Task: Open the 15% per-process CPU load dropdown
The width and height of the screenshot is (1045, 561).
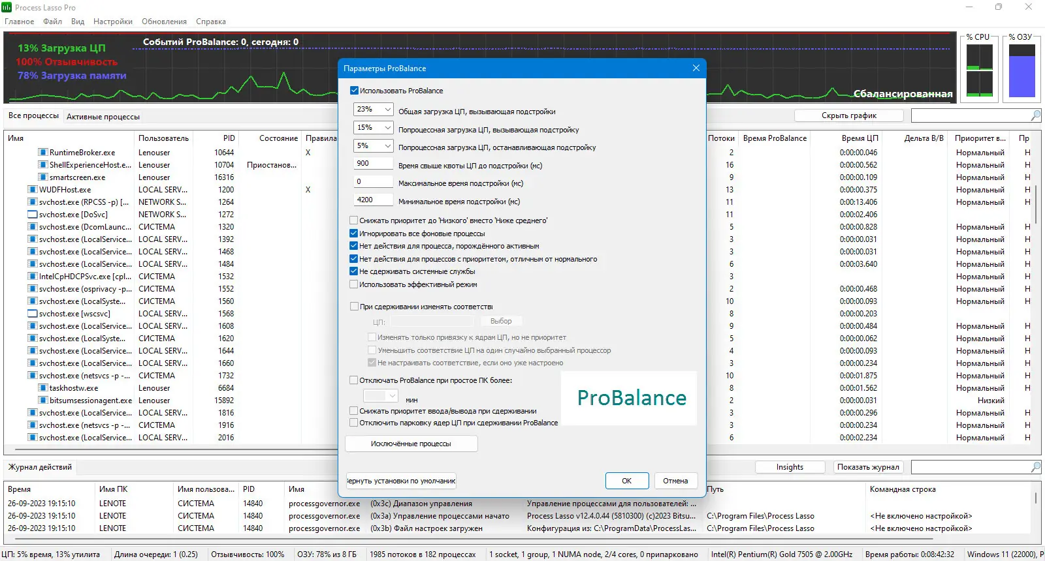Action: point(374,128)
